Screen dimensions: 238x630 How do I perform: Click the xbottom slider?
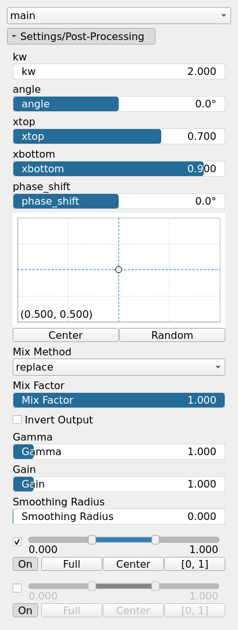point(119,168)
